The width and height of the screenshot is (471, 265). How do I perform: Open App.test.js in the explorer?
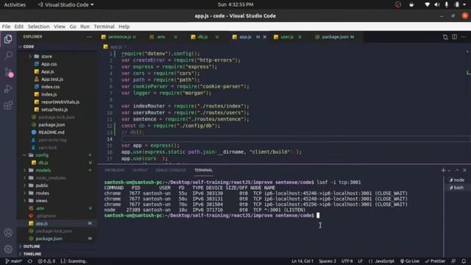coord(52,79)
